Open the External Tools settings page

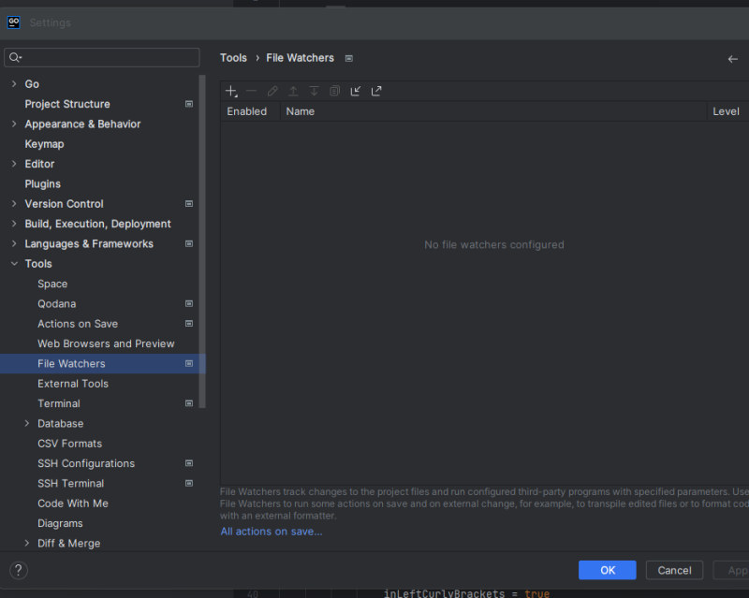pyautogui.click(x=73, y=384)
